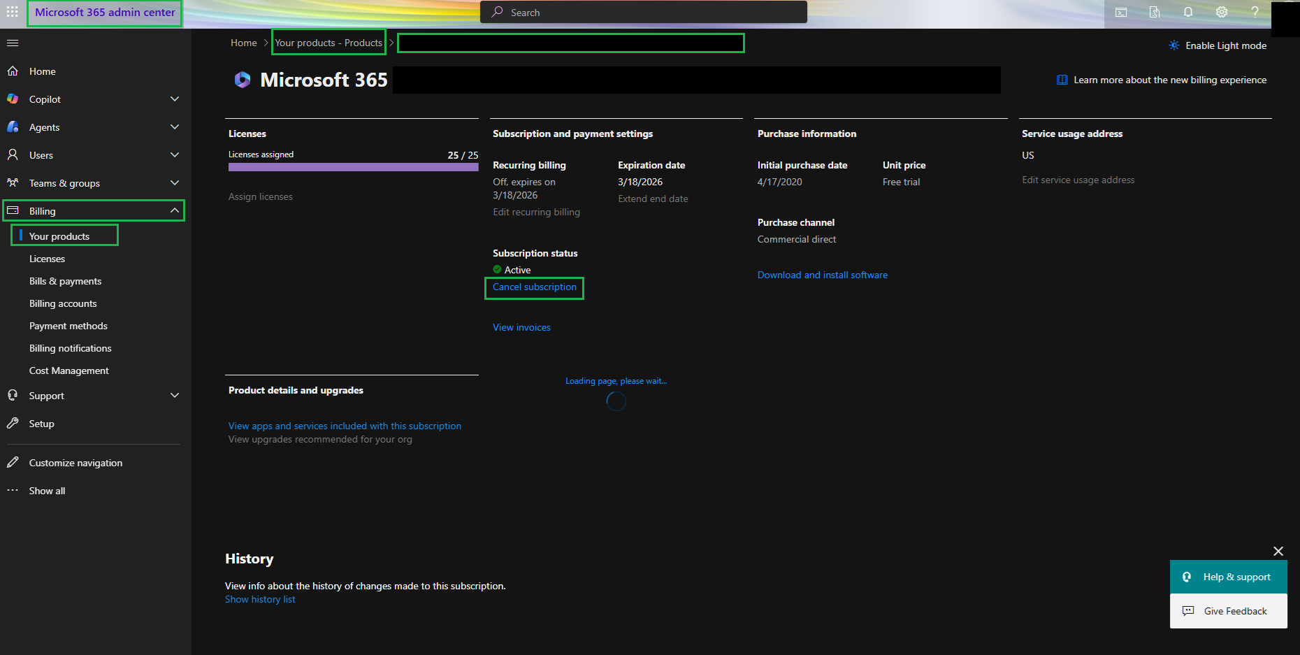Open Billing notifications page
The height and width of the screenshot is (655, 1300).
(71, 348)
